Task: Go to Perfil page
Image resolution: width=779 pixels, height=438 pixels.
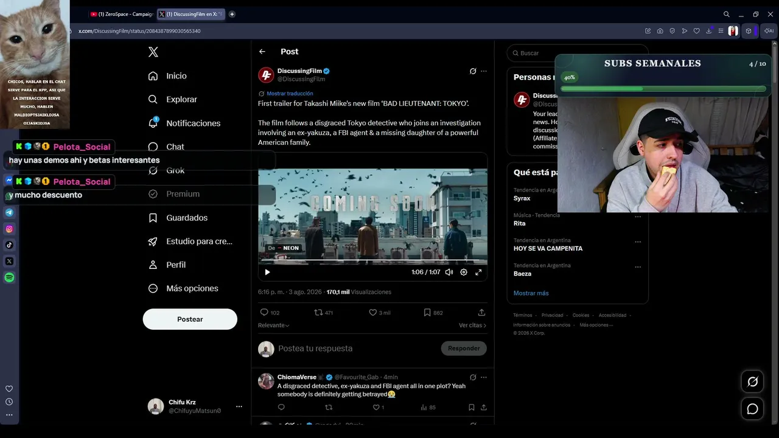Action: tap(167, 265)
